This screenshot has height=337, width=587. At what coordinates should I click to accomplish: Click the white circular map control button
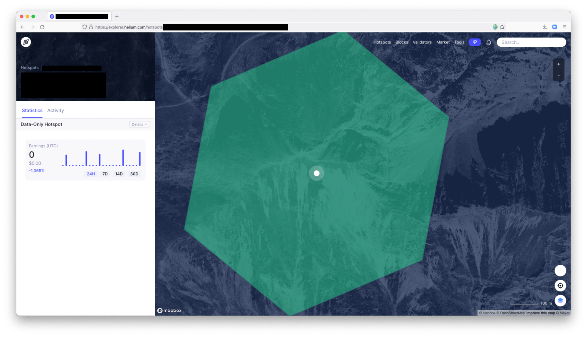coord(560,270)
